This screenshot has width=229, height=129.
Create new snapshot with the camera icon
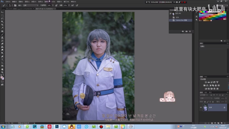[186, 31]
